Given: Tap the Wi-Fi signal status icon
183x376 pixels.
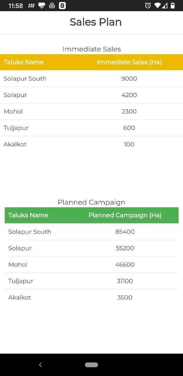Looking at the screenshot, I should coord(157,5).
